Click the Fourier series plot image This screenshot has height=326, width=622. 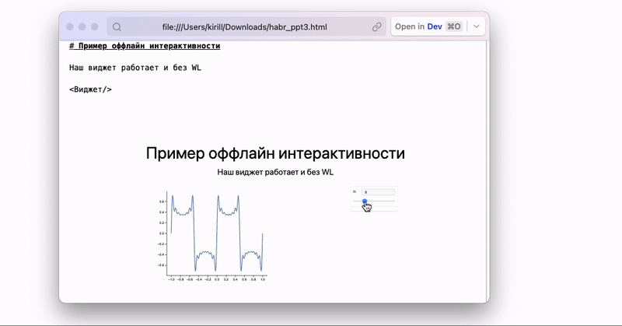(213, 237)
